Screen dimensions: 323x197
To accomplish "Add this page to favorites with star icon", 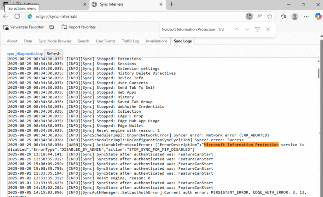I will pyautogui.click(x=269, y=16).
